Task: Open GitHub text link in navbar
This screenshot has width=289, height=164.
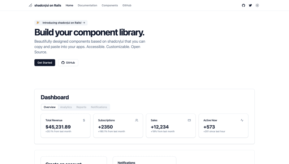Action: click(x=127, y=5)
